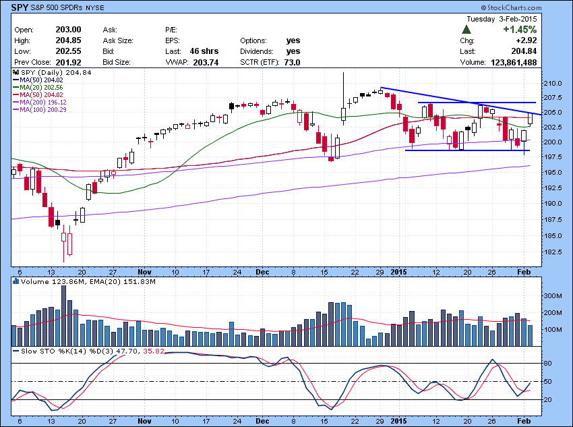Click the Prev Close value 201.92
Screen dimensions: 573x427
point(68,62)
